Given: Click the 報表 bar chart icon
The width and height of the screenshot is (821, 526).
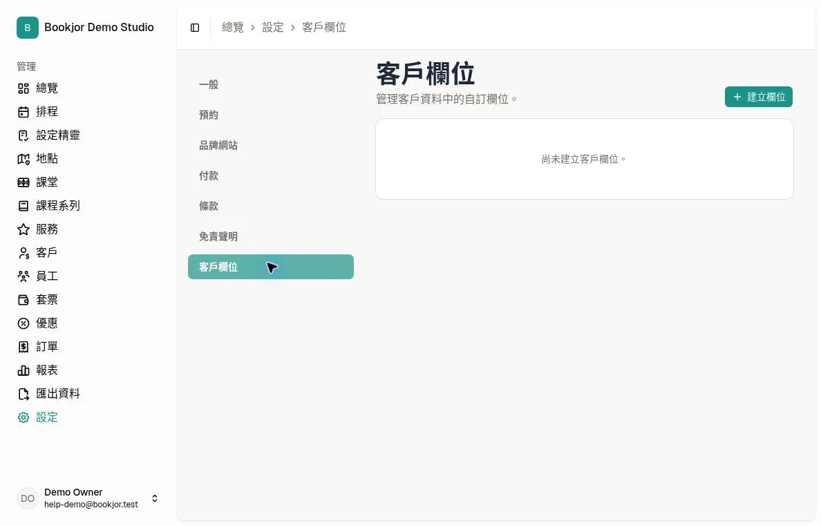Looking at the screenshot, I should pos(23,370).
